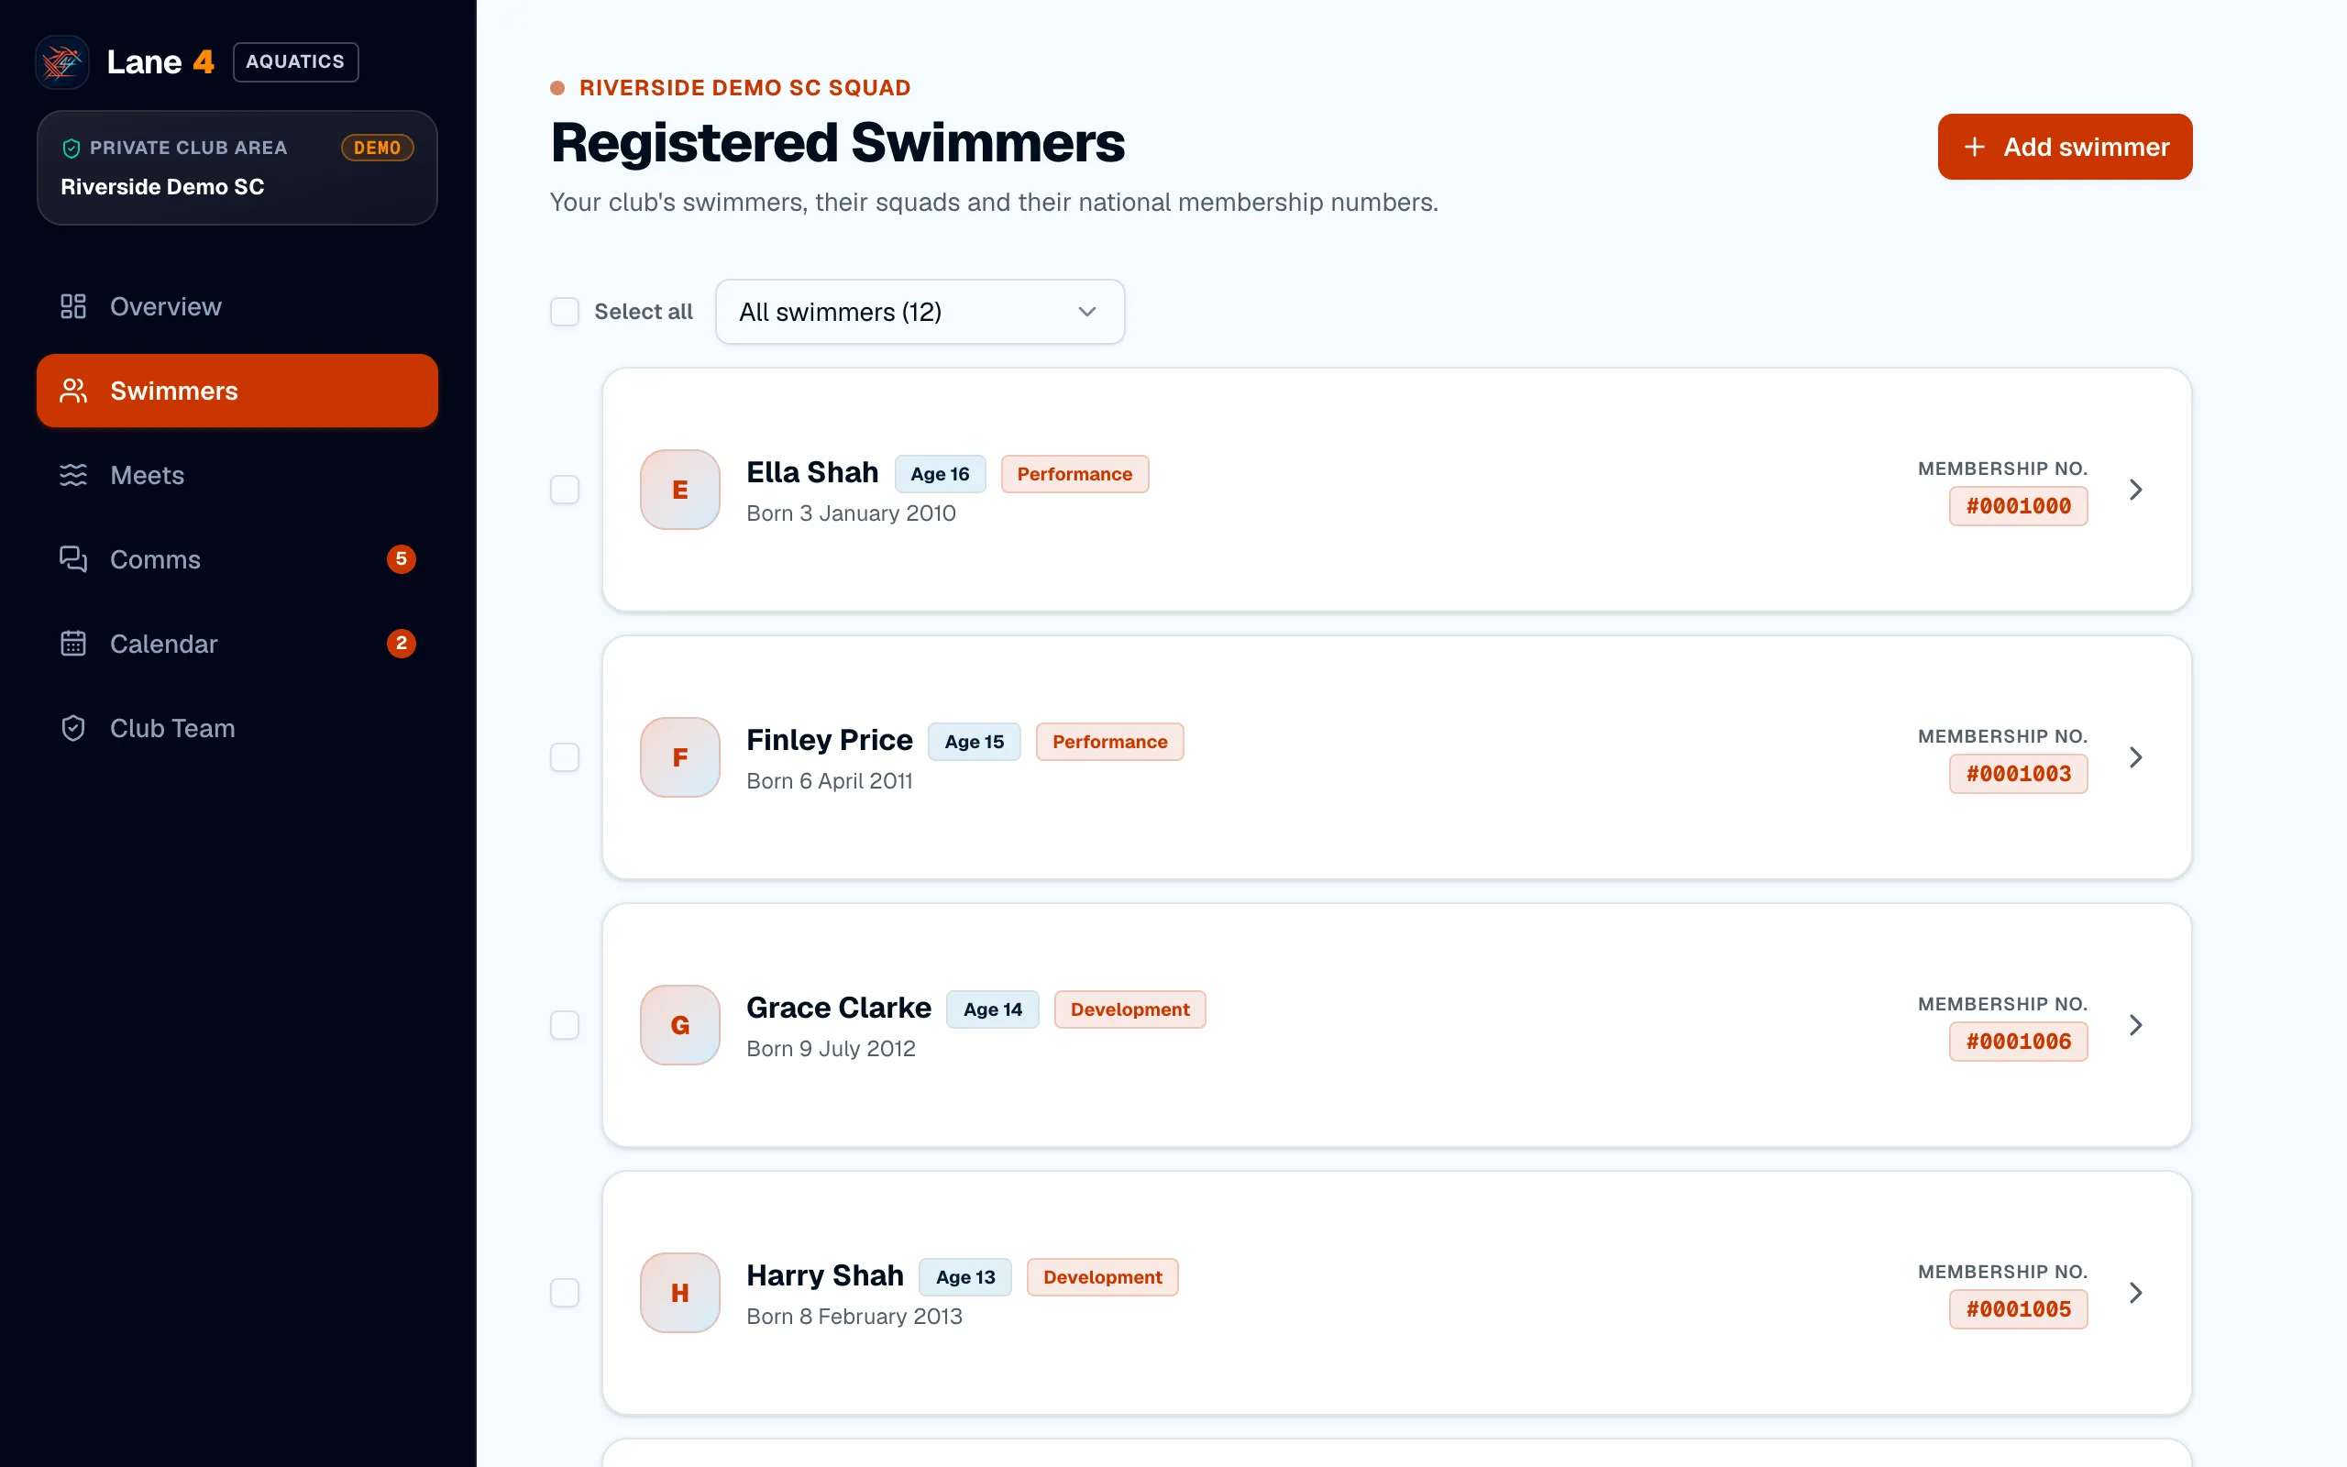The height and width of the screenshot is (1467, 2347).
Task: Click the RIVERSIDE DEMO SC SQUAD label
Action: pyautogui.click(x=744, y=88)
